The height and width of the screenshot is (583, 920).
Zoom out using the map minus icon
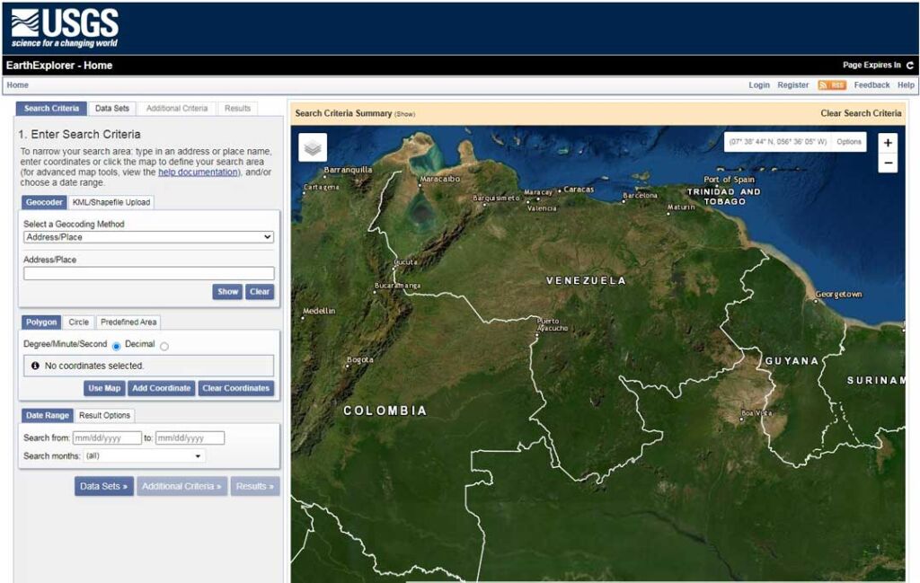[888, 163]
